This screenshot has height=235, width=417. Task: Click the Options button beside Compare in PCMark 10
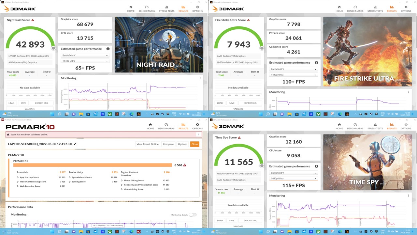[182, 144]
